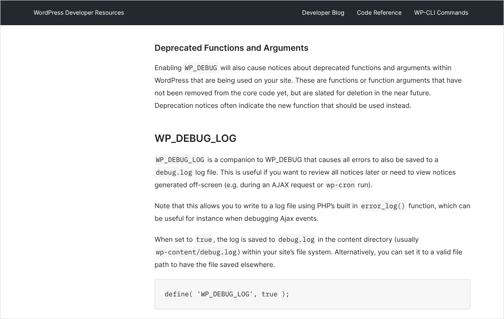Open WP-CLI Commands navigation link
The height and width of the screenshot is (319, 504).
[441, 13]
